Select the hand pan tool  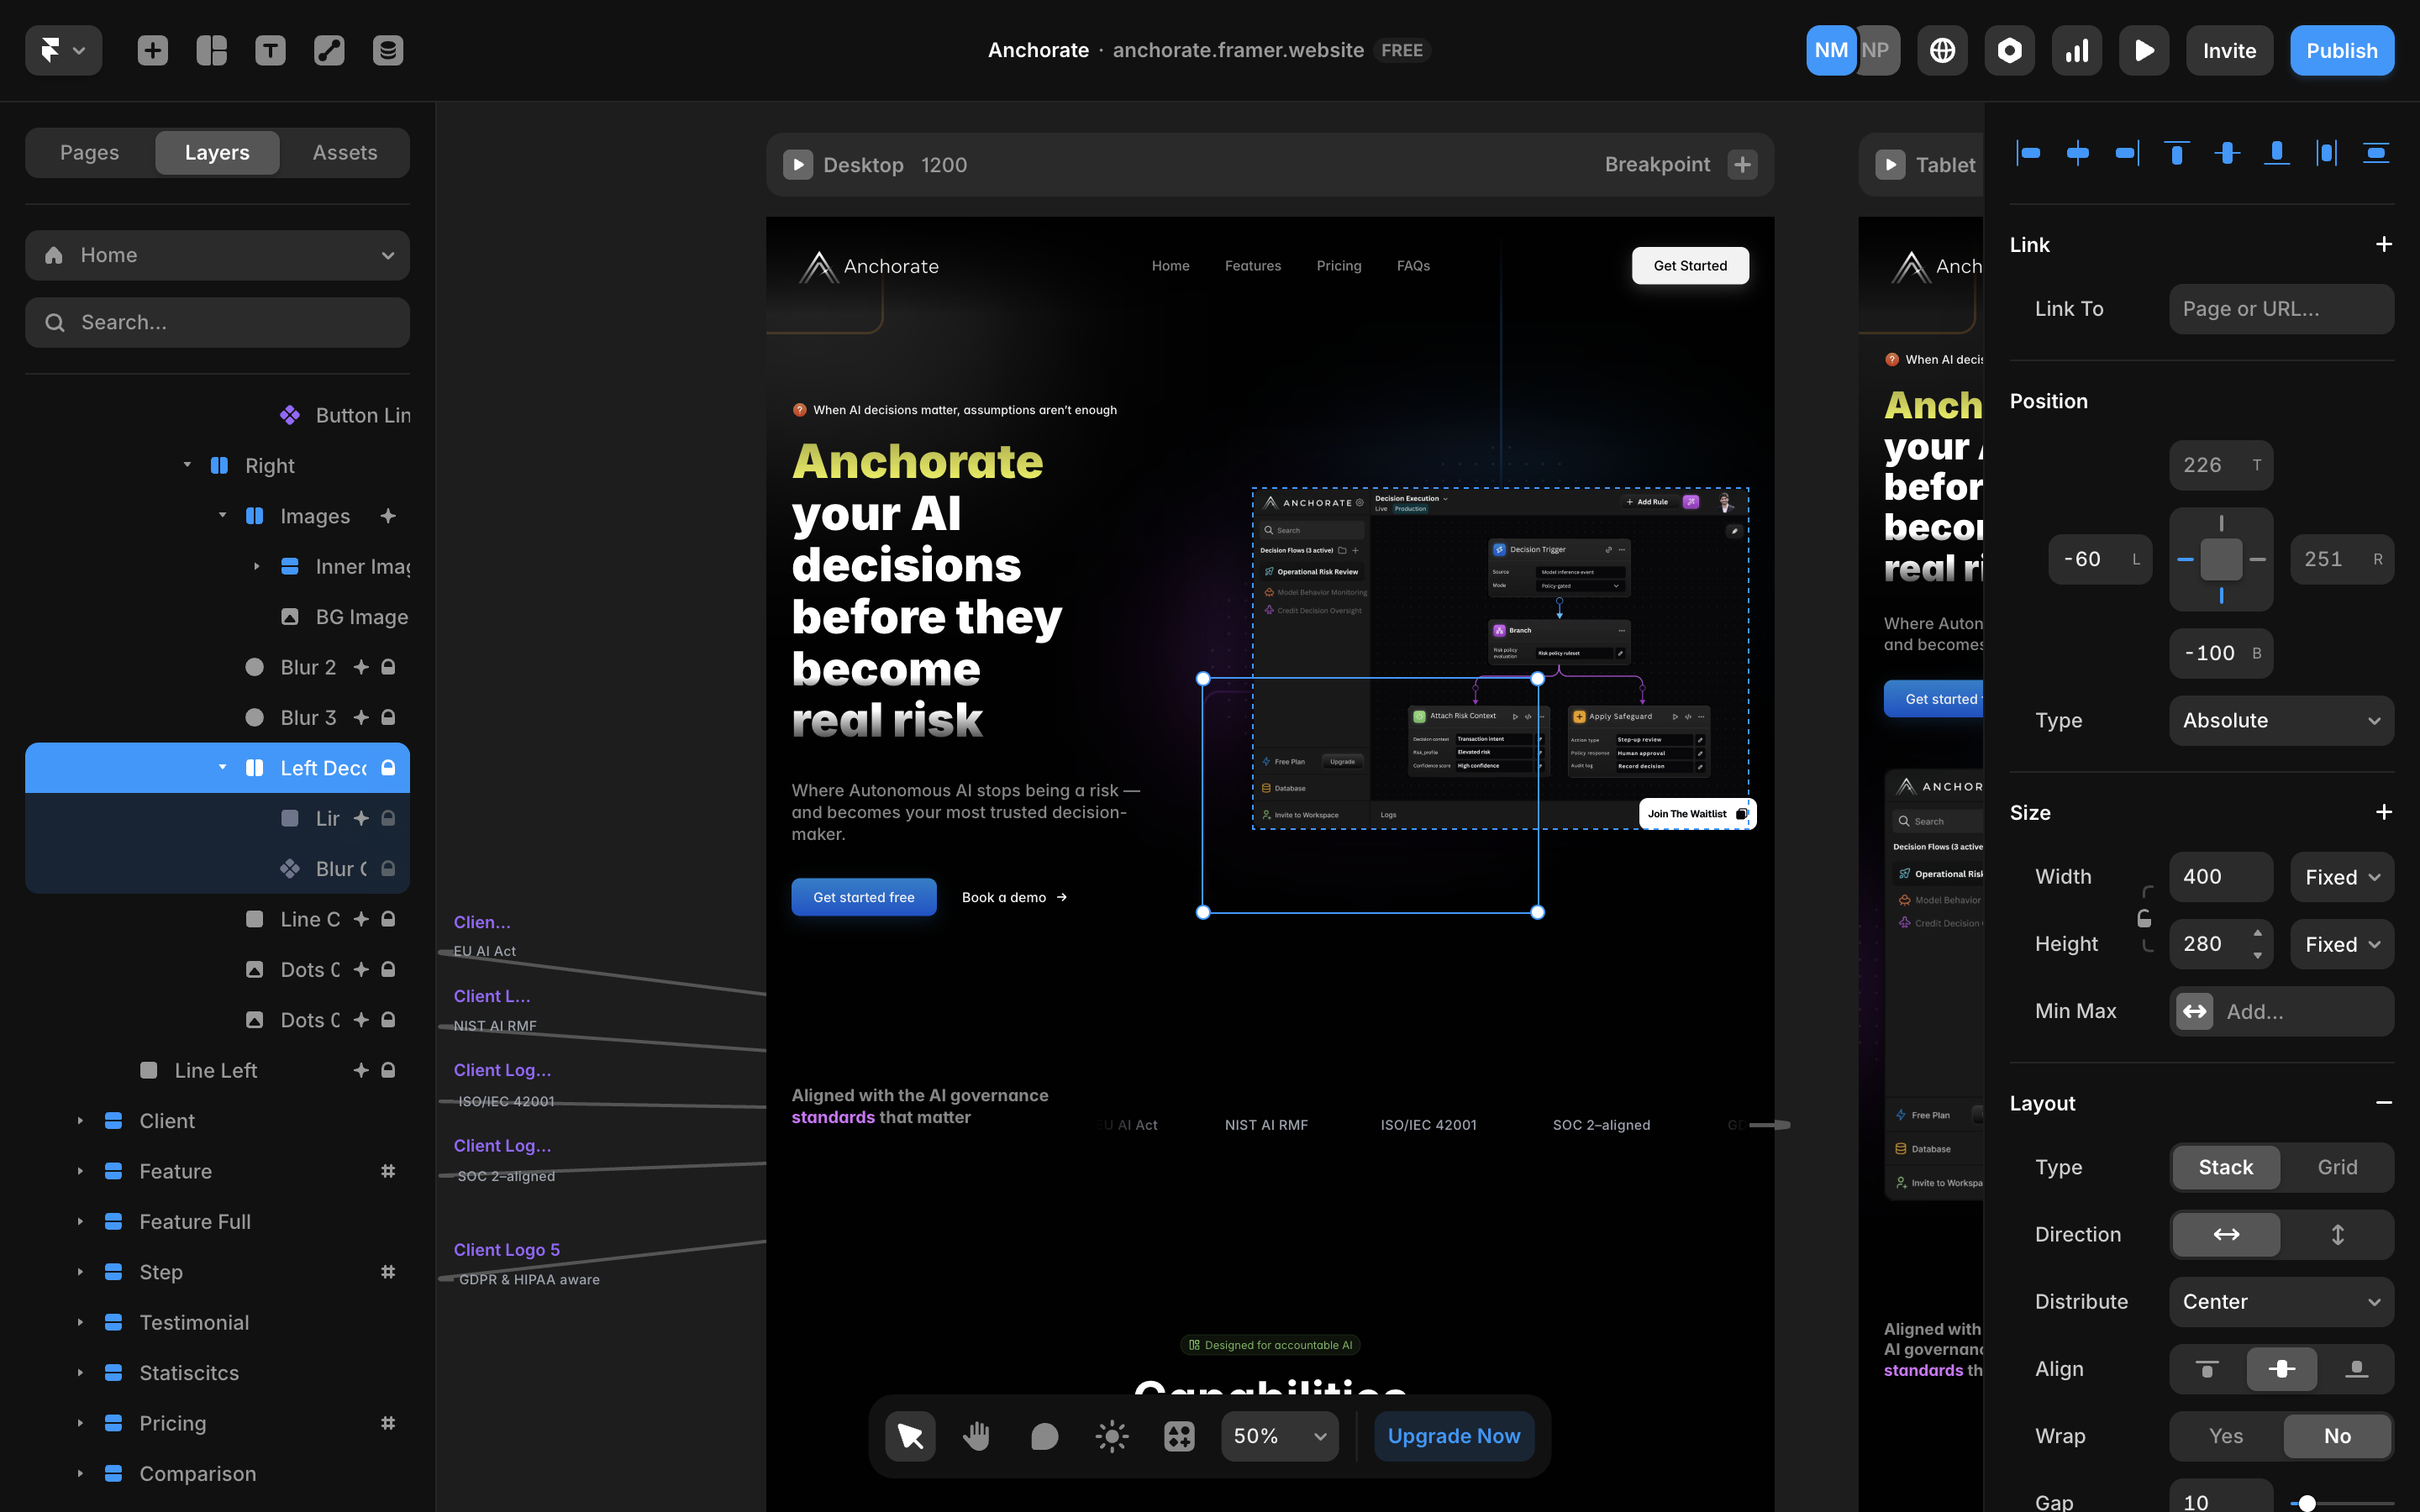point(976,1436)
